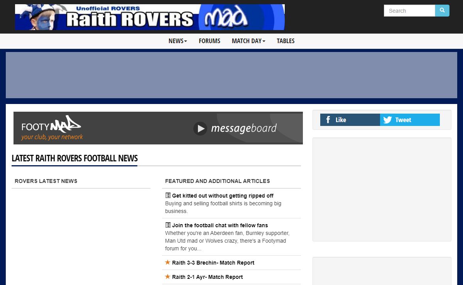
Task: Click into the Search input field
Action: pyautogui.click(x=409, y=11)
